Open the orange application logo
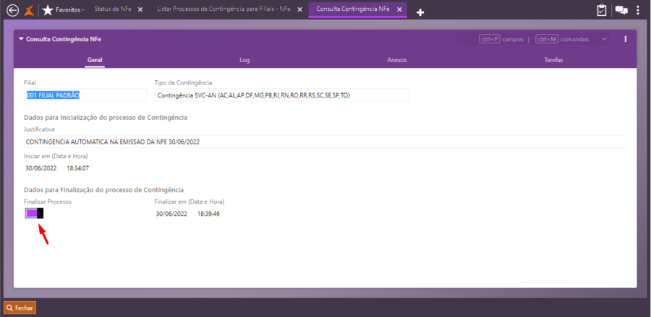Image resolution: width=651 pixels, height=317 pixels. [29, 10]
